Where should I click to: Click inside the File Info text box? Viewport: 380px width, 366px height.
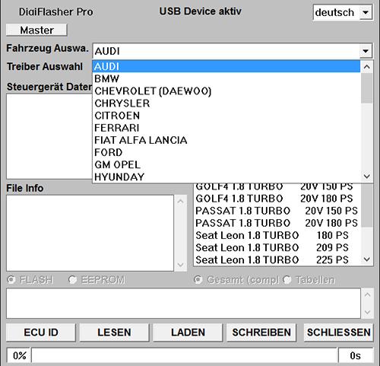(90, 233)
